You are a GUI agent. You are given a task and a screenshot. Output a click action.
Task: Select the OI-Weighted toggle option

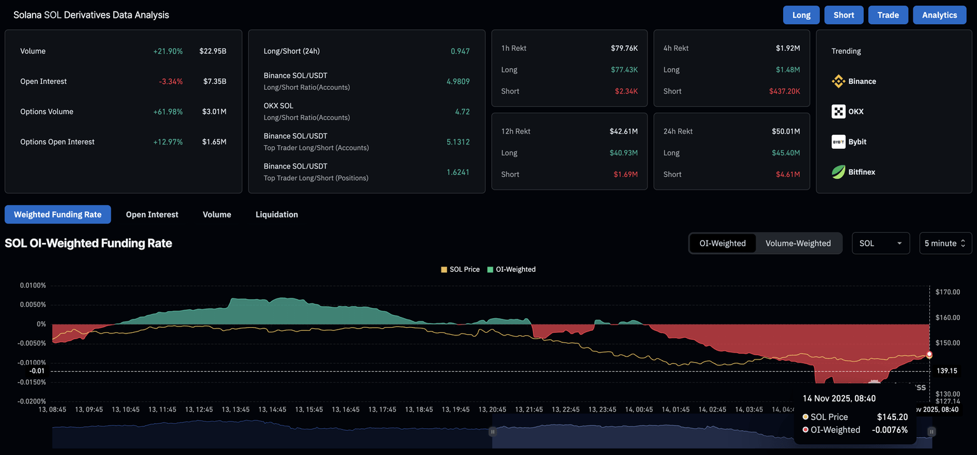[x=723, y=243]
